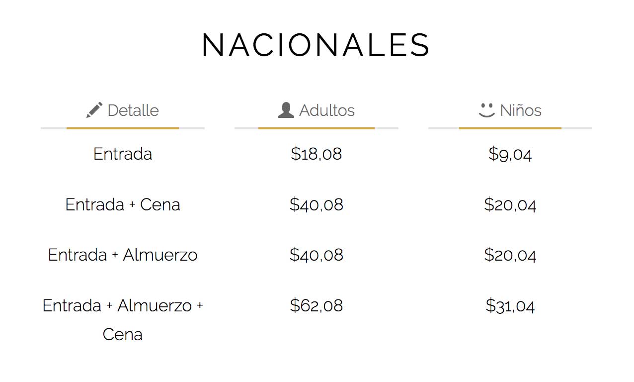Click the Entrada + Almuerzo + Cena label

pyautogui.click(x=123, y=319)
